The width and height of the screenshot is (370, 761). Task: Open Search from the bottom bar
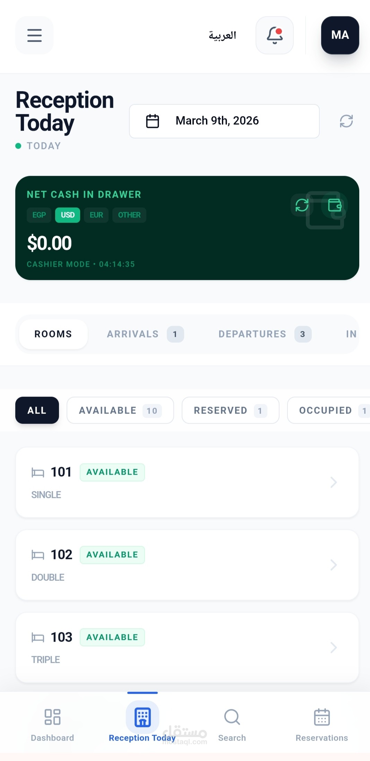click(x=232, y=724)
